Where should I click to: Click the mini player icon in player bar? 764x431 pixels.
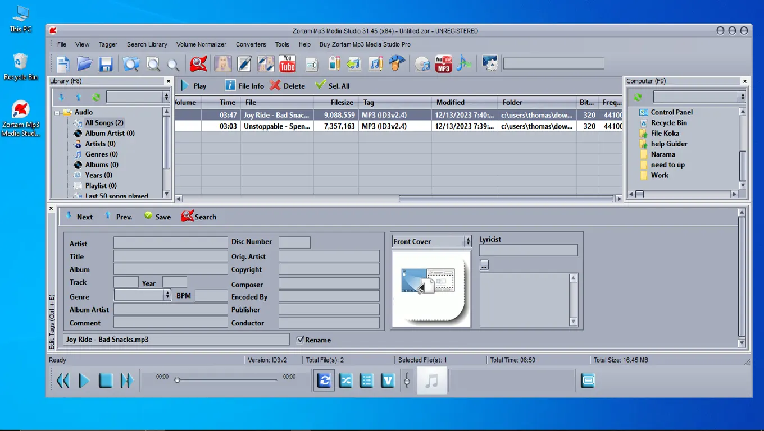pos(588,380)
